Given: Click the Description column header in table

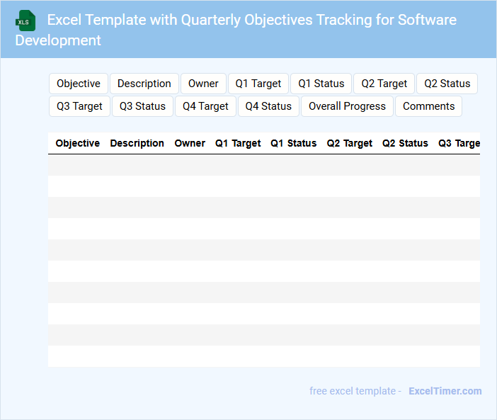Looking at the screenshot, I should (137, 143).
